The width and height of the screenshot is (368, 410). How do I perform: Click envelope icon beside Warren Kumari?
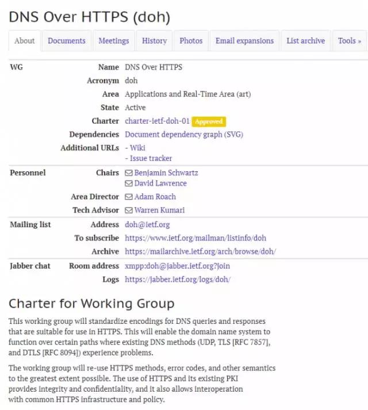tap(129, 210)
